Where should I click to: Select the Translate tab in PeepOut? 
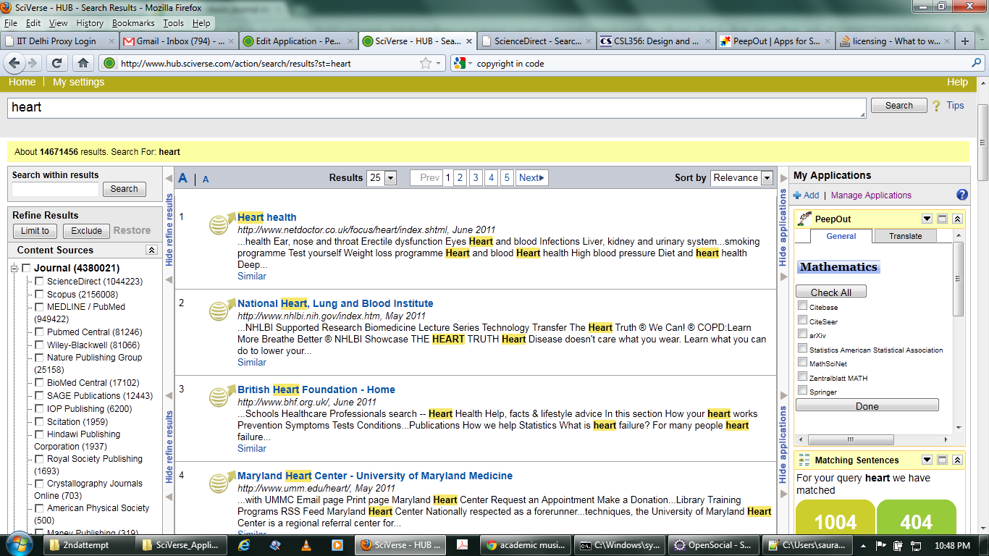click(x=905, y=236)
